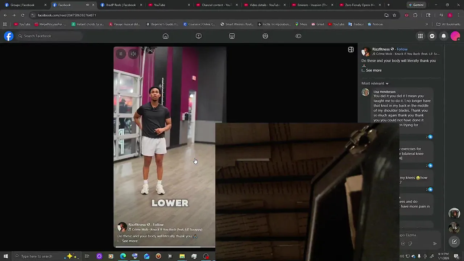Viewport: 464px width, 261px height.
Task: Open the Windows Start menu
Action: (x=5, y=256)
